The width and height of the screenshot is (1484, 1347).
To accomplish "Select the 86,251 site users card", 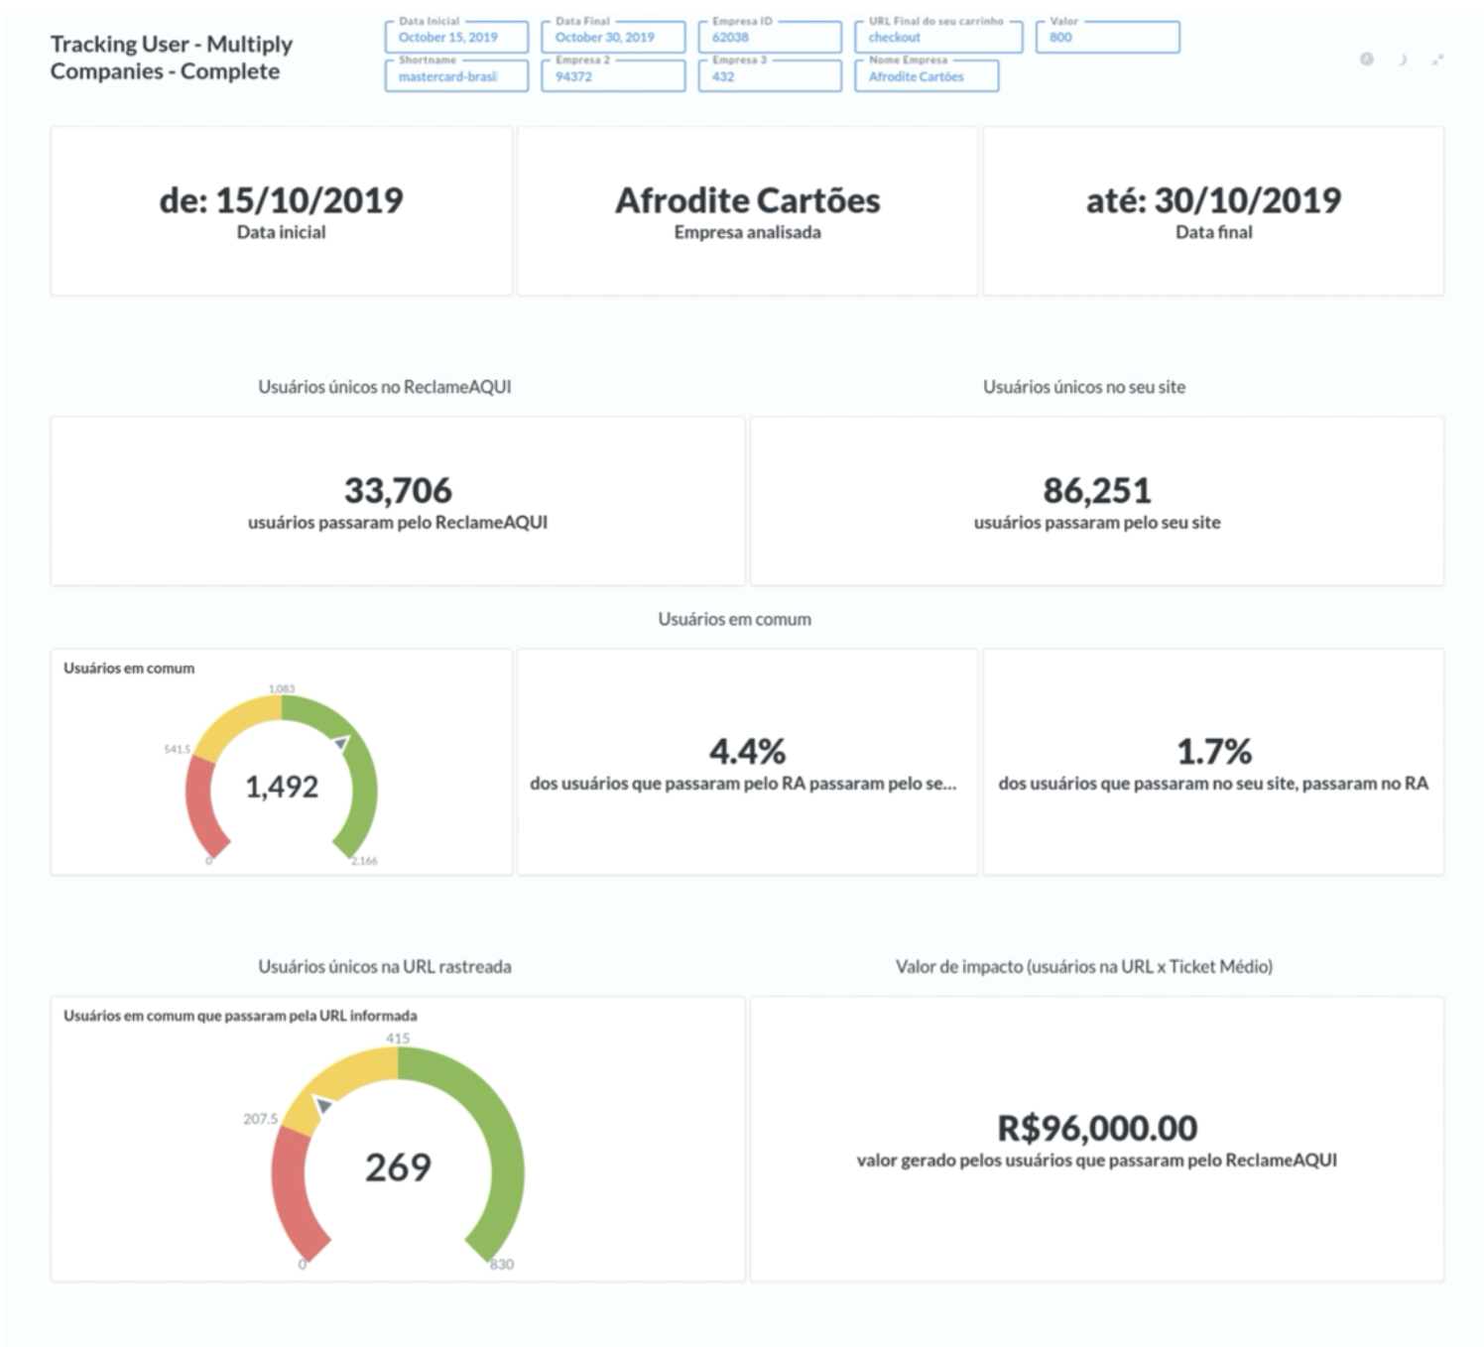I will click(1097, 501).
